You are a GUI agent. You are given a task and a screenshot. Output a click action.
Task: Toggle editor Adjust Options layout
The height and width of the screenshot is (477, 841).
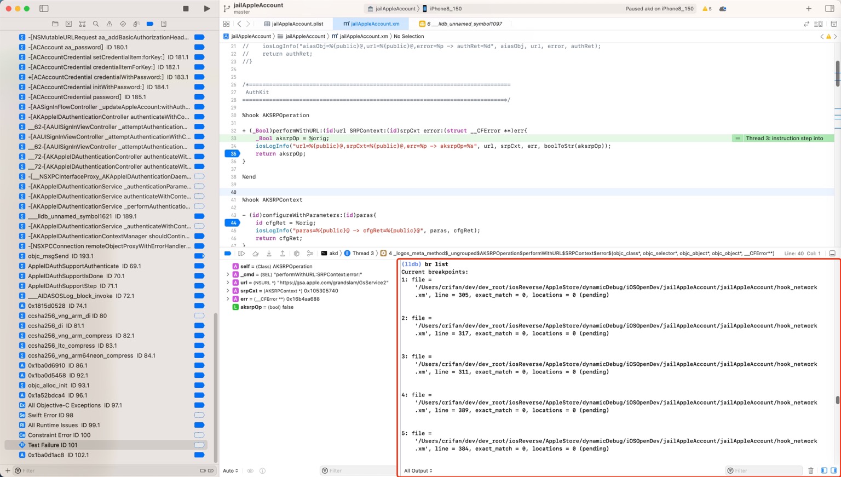coord(818,24)
